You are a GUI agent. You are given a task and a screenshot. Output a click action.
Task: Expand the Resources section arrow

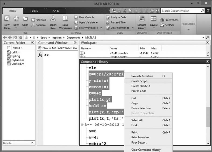[x=188, y=29]
